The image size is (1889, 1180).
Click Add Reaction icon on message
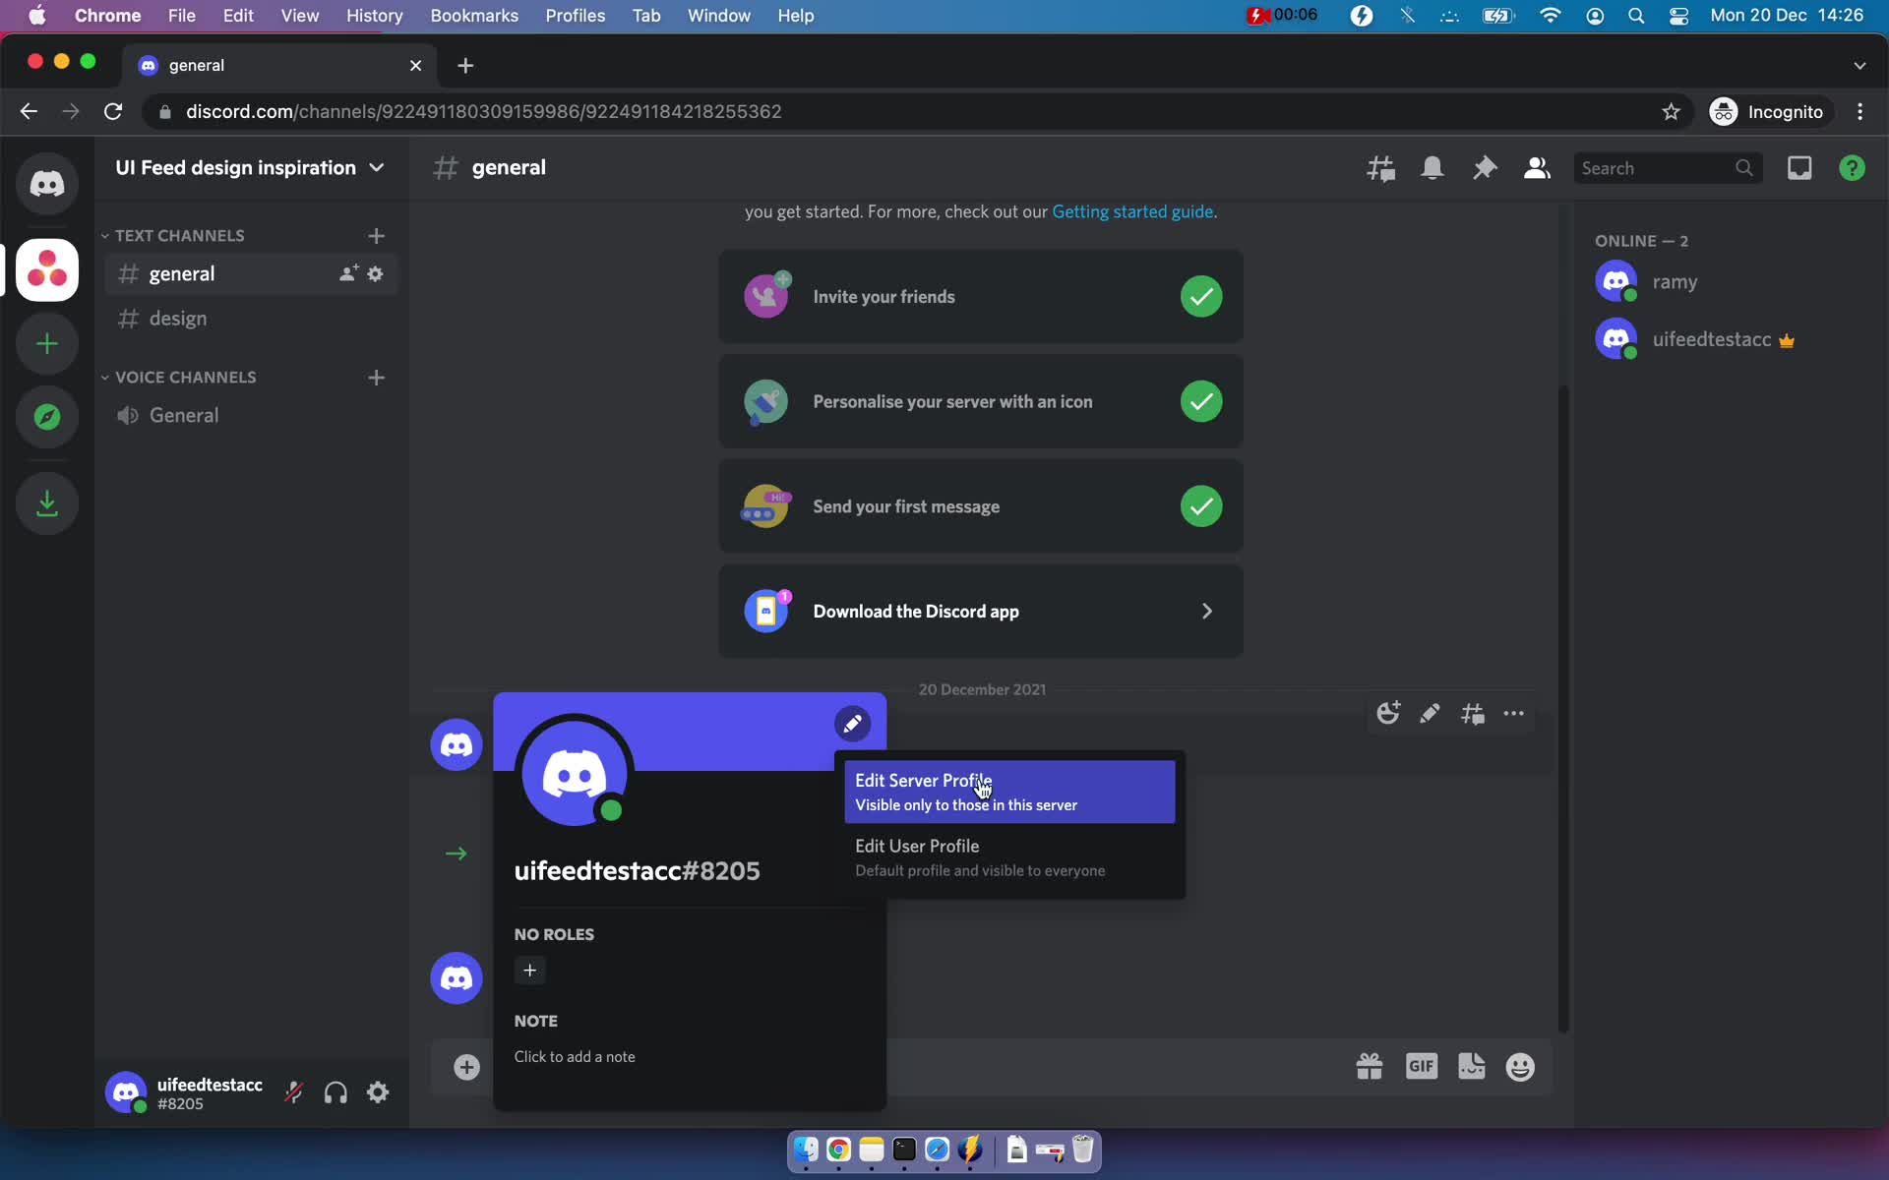(1388, 714)
